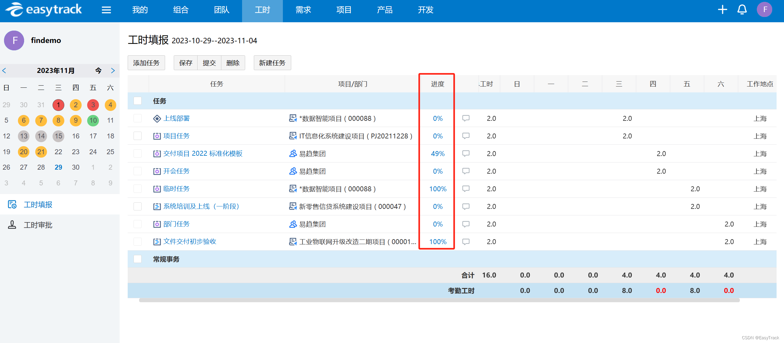Click comment icon for 文件交付初步验收 row
The image size is (784, 343).
(466, 242)
